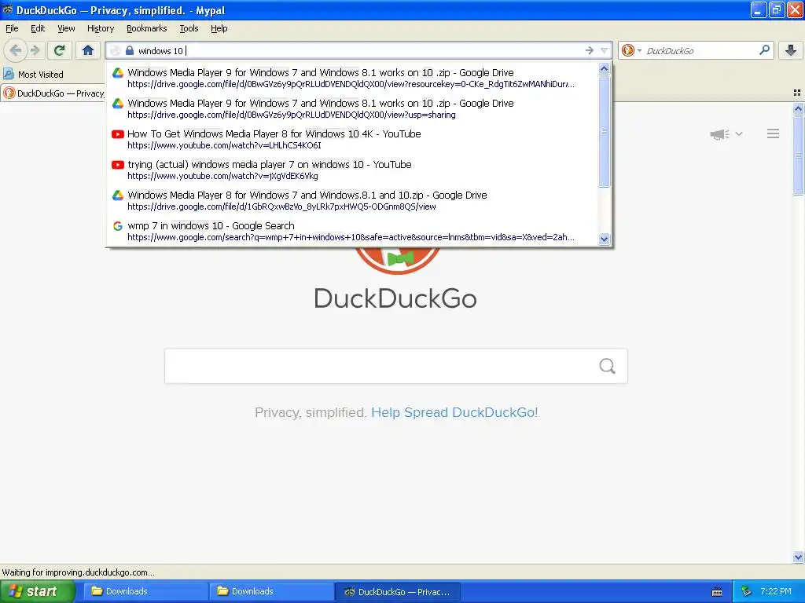Image resolution: width=805 pixels, height=603 pixels.
Task: Click the Help Spread DuckDuckGo! link
Action: [454, 413]
